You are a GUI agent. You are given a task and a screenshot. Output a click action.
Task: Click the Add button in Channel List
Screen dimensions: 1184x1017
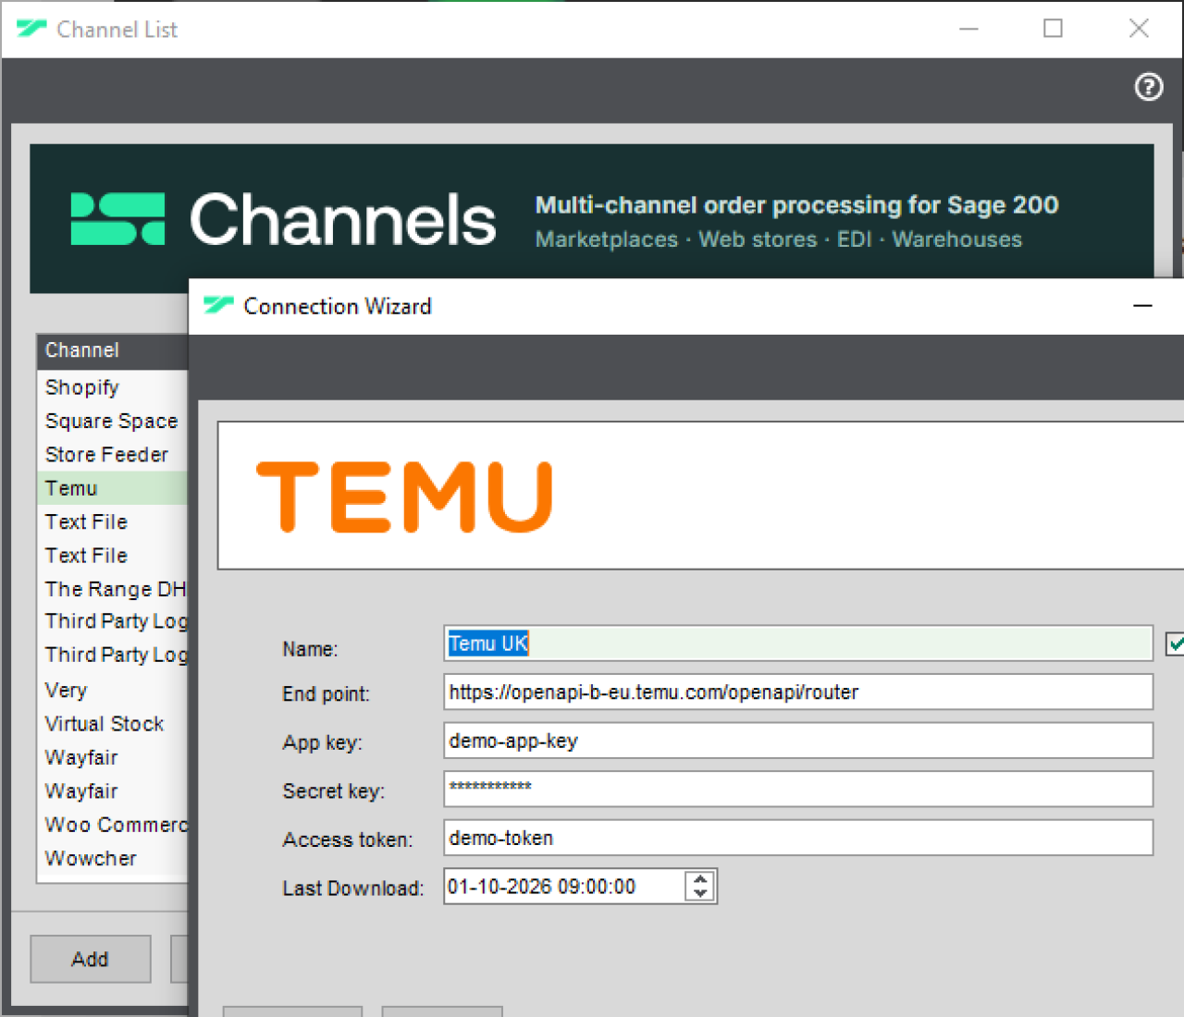pyautogui.click(x=90, y=959)
